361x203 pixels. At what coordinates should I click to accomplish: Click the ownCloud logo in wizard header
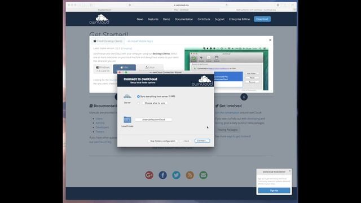(202, 81)
